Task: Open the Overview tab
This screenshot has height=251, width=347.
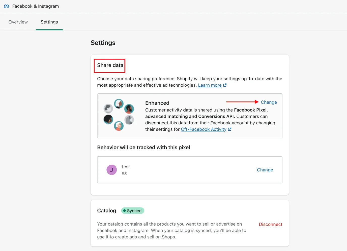Action: 18,22
